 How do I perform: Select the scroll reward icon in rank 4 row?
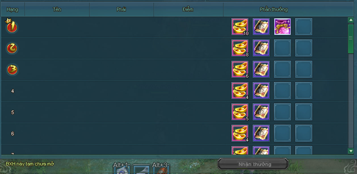pos(261,91)
